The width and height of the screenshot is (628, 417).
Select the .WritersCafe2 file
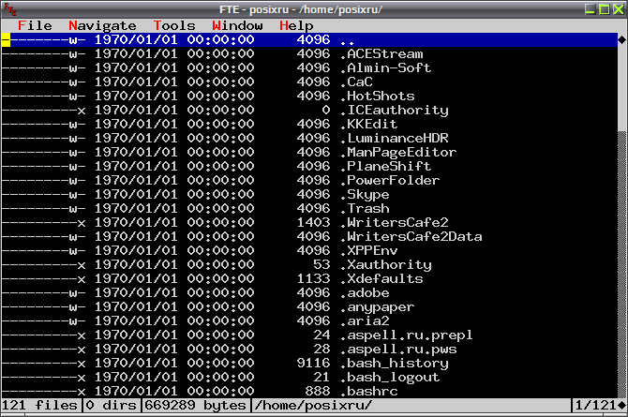click(309, 222)
